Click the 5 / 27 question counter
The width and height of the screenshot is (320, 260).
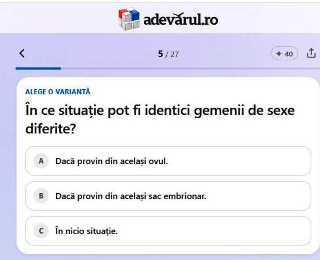[168, 54]
